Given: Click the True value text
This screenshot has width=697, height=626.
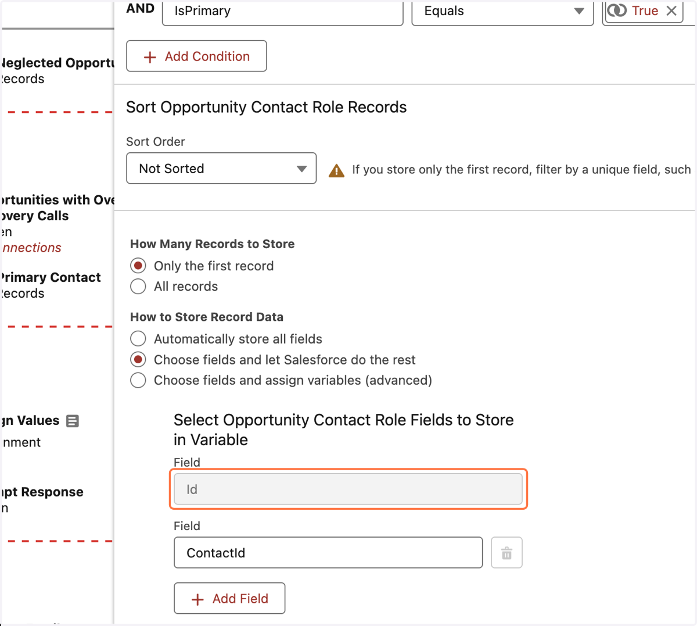Looking at the screenshot, I should coord(645,11).
